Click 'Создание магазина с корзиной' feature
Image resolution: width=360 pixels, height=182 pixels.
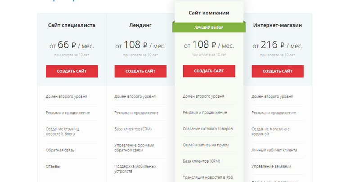click(270, 132)
